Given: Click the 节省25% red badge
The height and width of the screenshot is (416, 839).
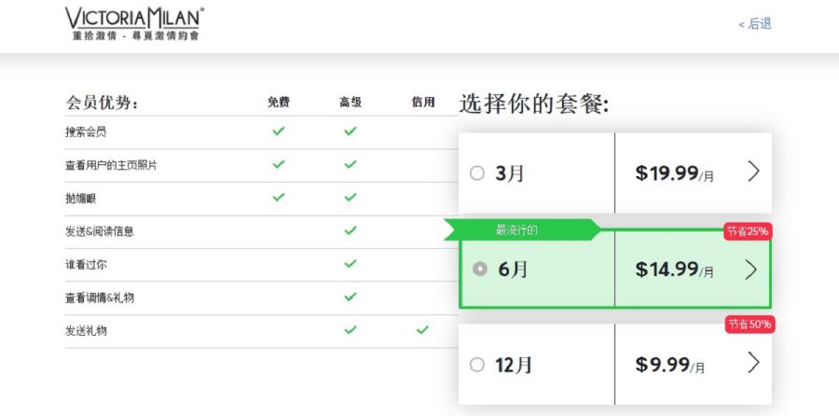Looking at the screenshot, I should 749,231.
